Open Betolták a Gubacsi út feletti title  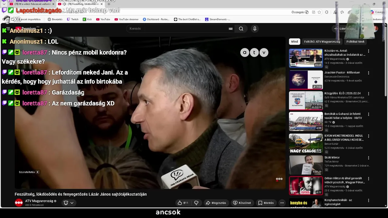(x=343, y=116)
